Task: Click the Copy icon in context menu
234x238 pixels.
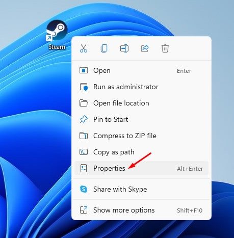Action: pos(104,48)
